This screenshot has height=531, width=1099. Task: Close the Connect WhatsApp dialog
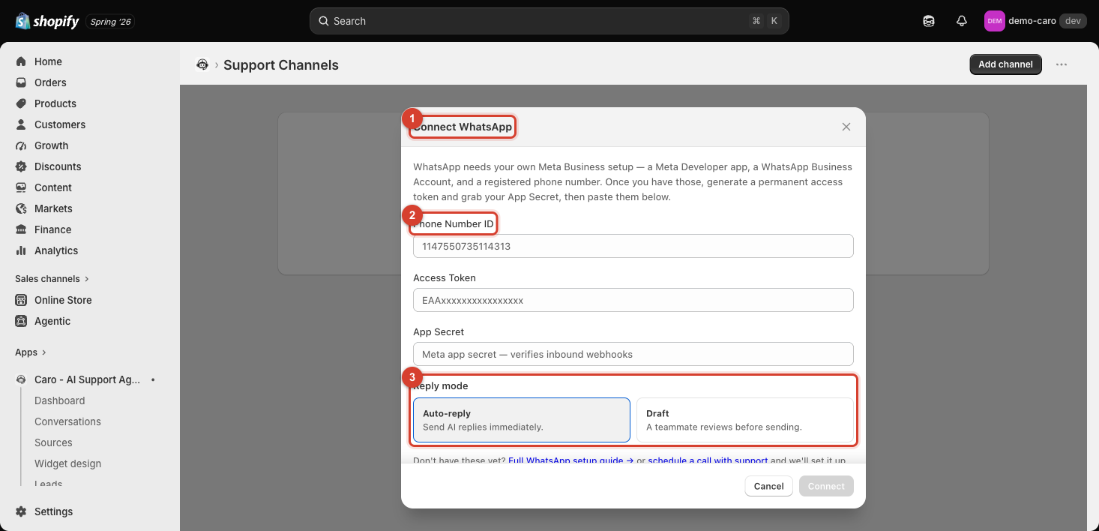846,127
